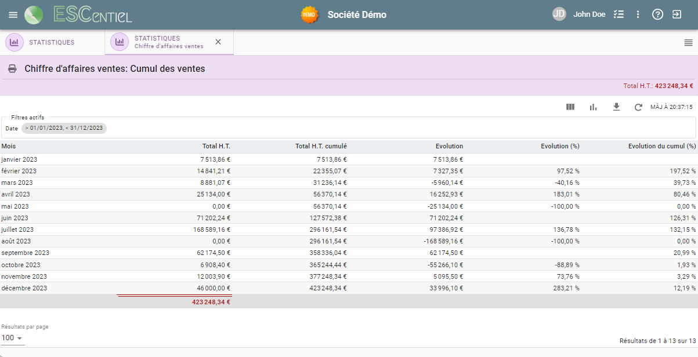Screen dimensions: 698x357
Task: Open the help question mark icon
Action: 657,14
